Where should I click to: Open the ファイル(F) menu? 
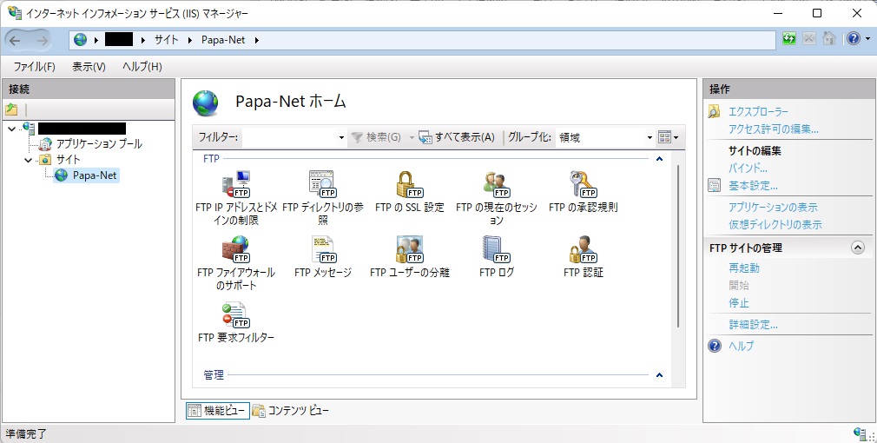(34, 67)
